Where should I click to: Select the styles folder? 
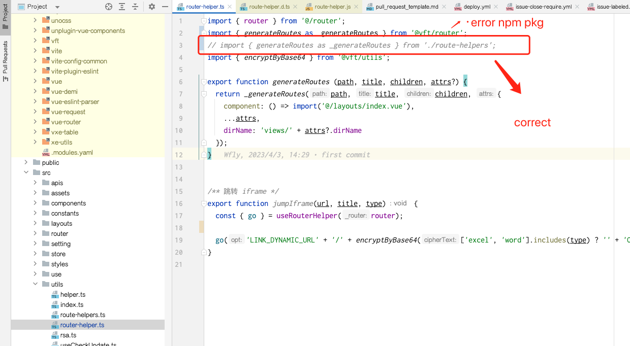point(59,264)
